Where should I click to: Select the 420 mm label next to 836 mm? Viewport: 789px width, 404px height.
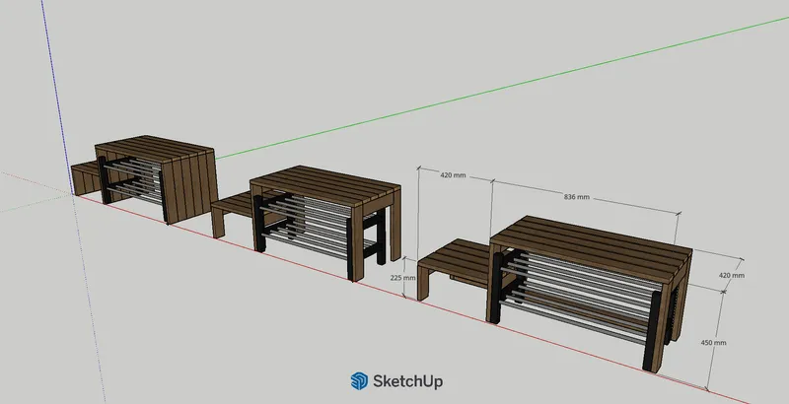pyautogui.click(x=453, y=175)
